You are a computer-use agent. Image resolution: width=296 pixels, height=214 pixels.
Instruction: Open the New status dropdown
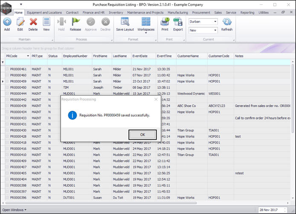[x=215, y=30]
